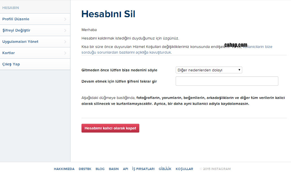Click the API link in the footer
The image size is (291, 172).
(x=125, y=169)
